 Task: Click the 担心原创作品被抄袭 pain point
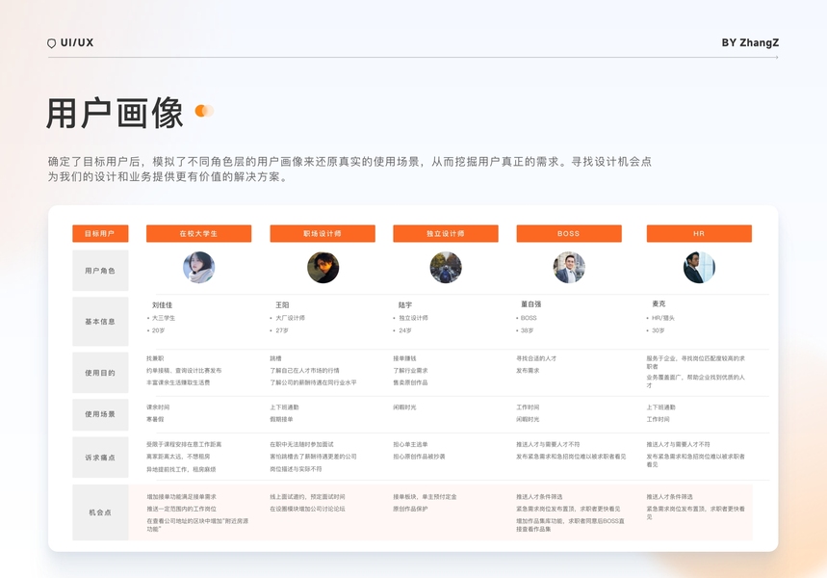click(420, 457)
